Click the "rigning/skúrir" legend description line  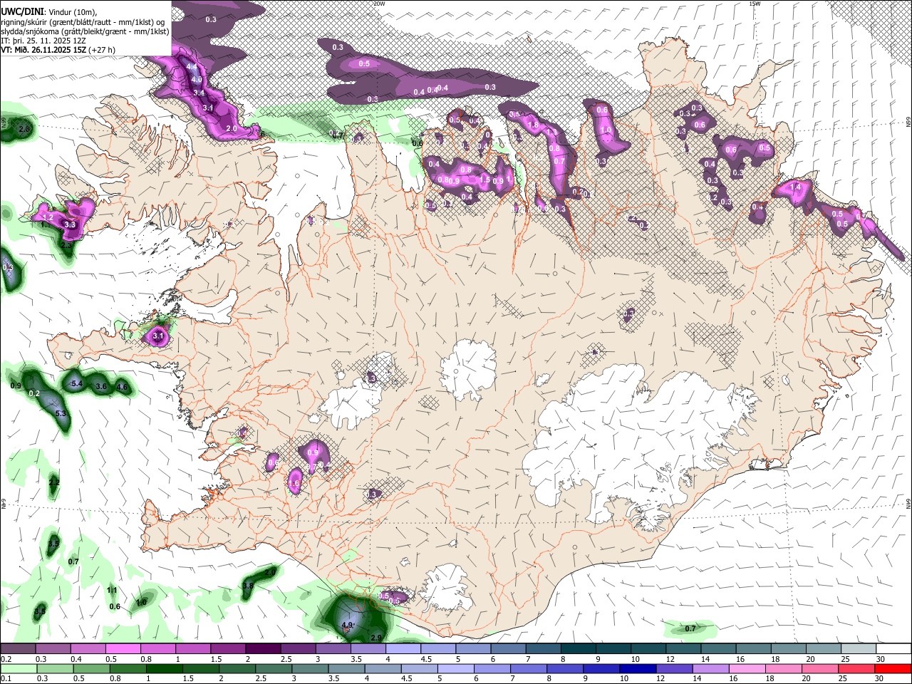pyautogui.click(x=82, y=21)
